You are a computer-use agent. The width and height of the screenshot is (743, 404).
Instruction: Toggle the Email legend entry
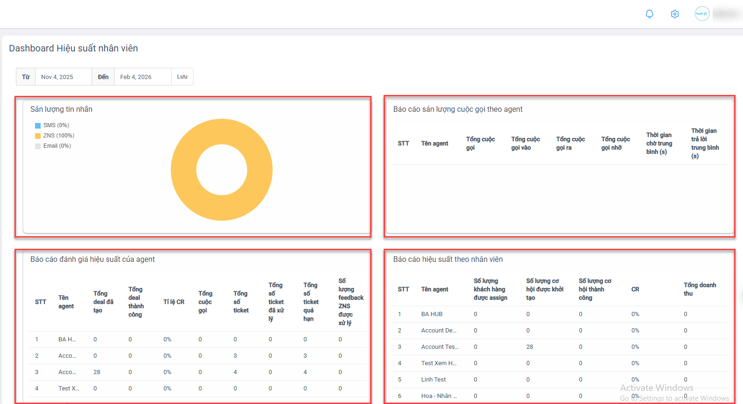click(x=53, y=146)
